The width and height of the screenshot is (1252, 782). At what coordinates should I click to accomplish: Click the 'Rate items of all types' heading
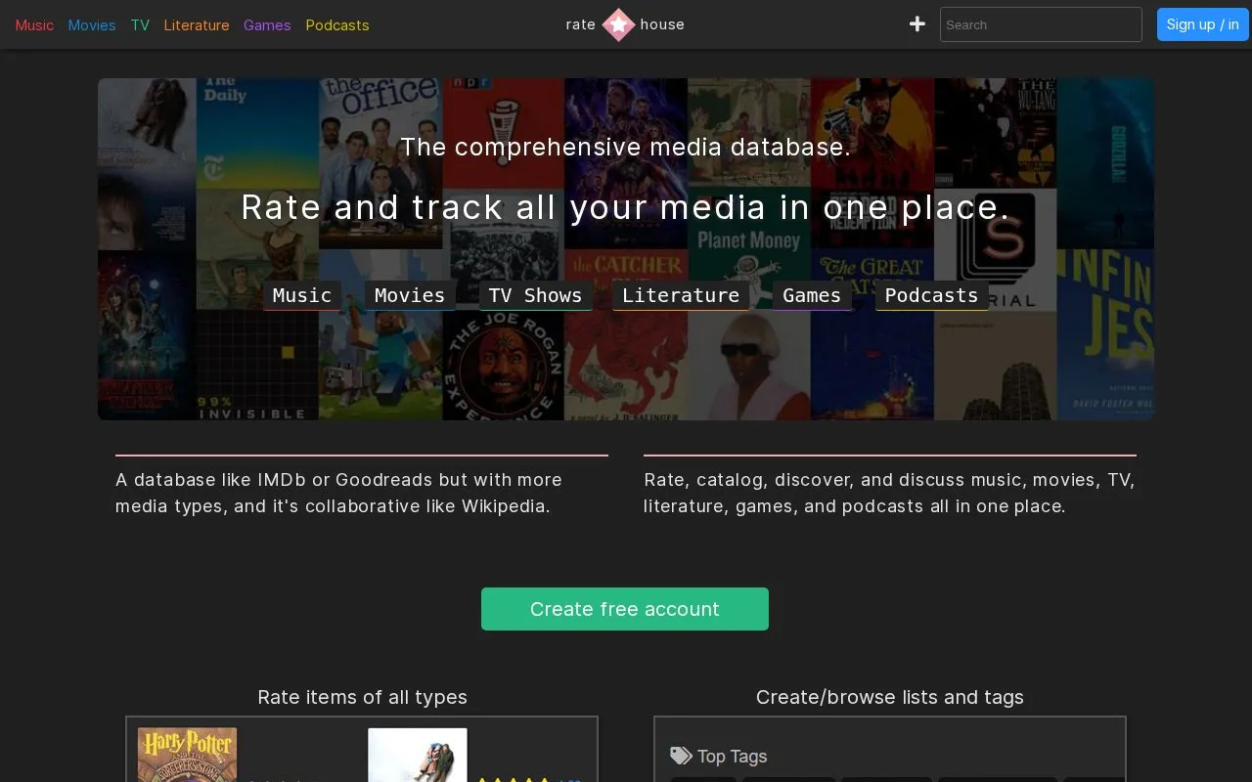(x=362, y=697)
